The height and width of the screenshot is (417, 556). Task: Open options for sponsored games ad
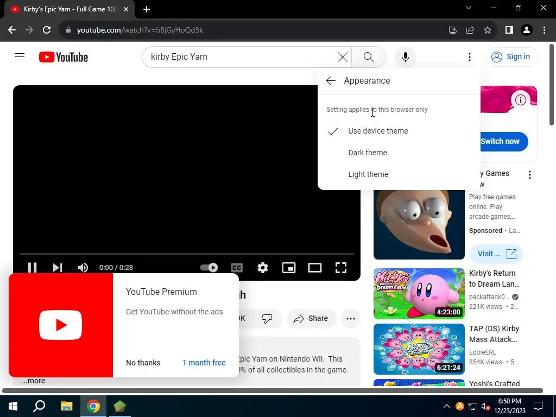tap(530, 175)
